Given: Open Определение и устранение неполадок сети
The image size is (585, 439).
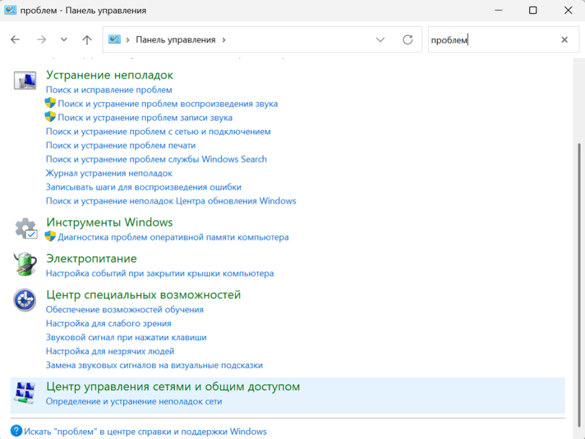Looking at the screenshot, I should 134,402.
